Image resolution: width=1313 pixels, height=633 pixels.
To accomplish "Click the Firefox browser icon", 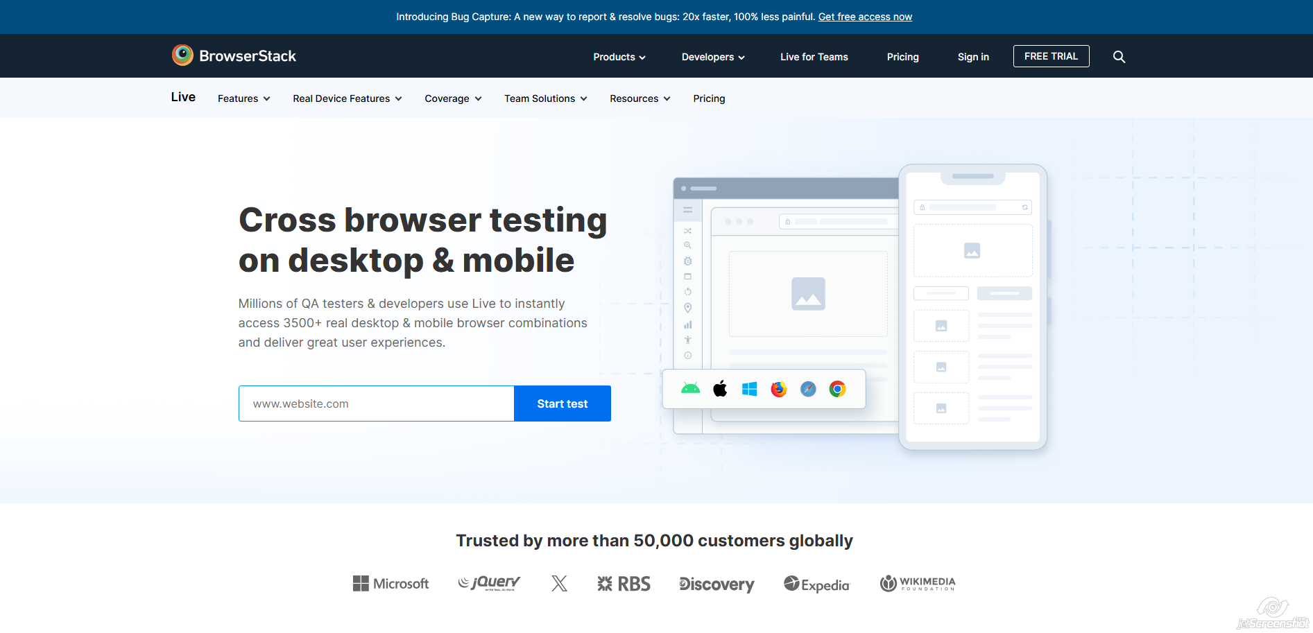I will coord(779,389).
